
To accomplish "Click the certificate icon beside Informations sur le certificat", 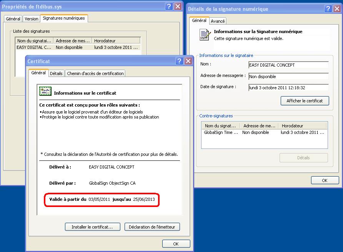I will click(45, 91).
